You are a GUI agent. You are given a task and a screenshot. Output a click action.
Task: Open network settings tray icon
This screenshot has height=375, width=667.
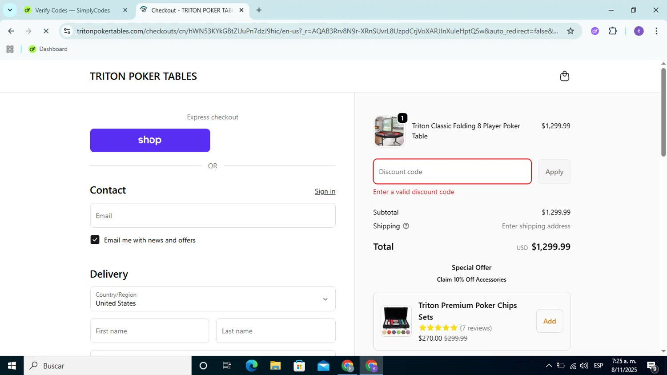tap(573, 366)
